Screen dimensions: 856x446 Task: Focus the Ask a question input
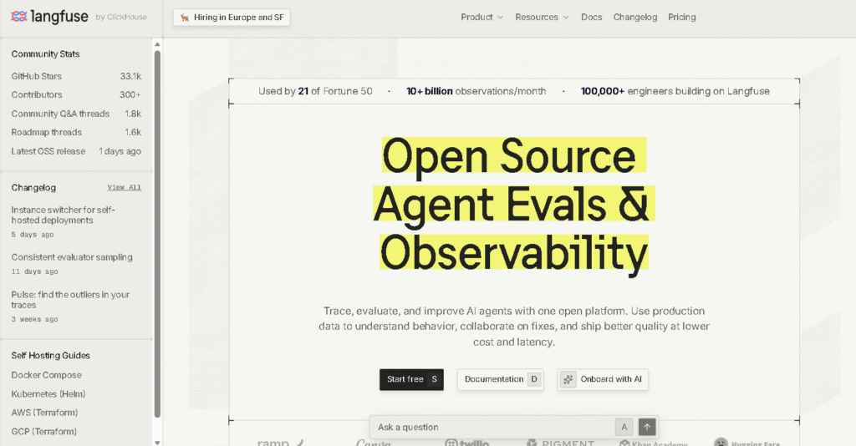tap(492, 427)
